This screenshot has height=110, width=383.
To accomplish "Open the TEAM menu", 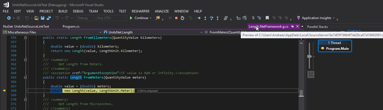I will coord(93,11).
